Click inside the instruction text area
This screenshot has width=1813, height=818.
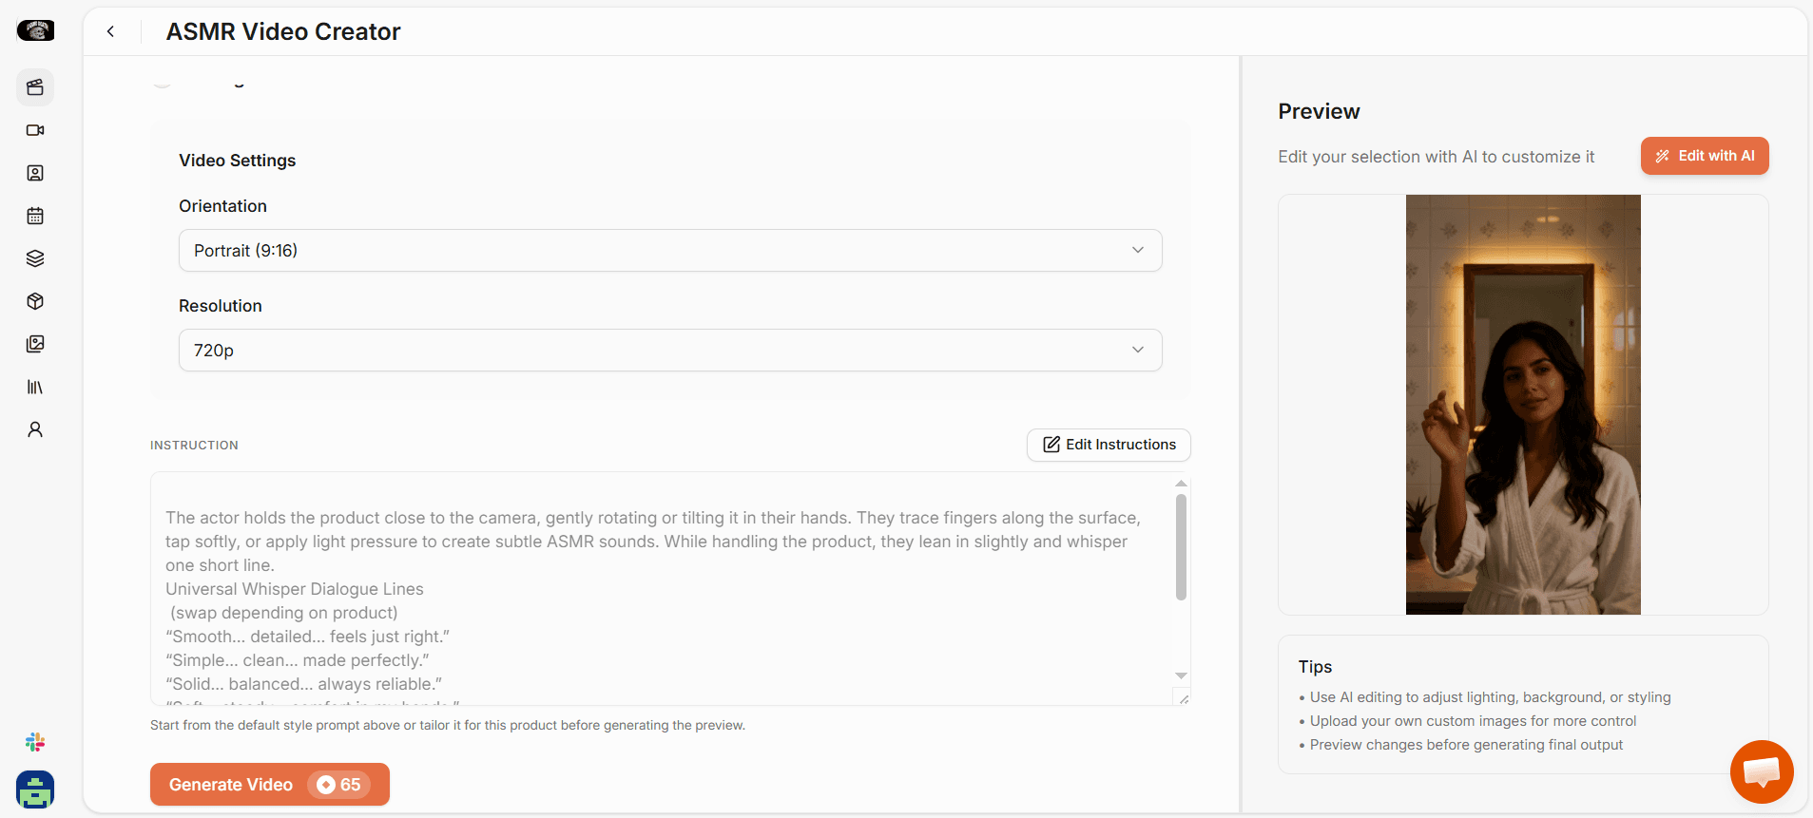[x=661, y=589]
